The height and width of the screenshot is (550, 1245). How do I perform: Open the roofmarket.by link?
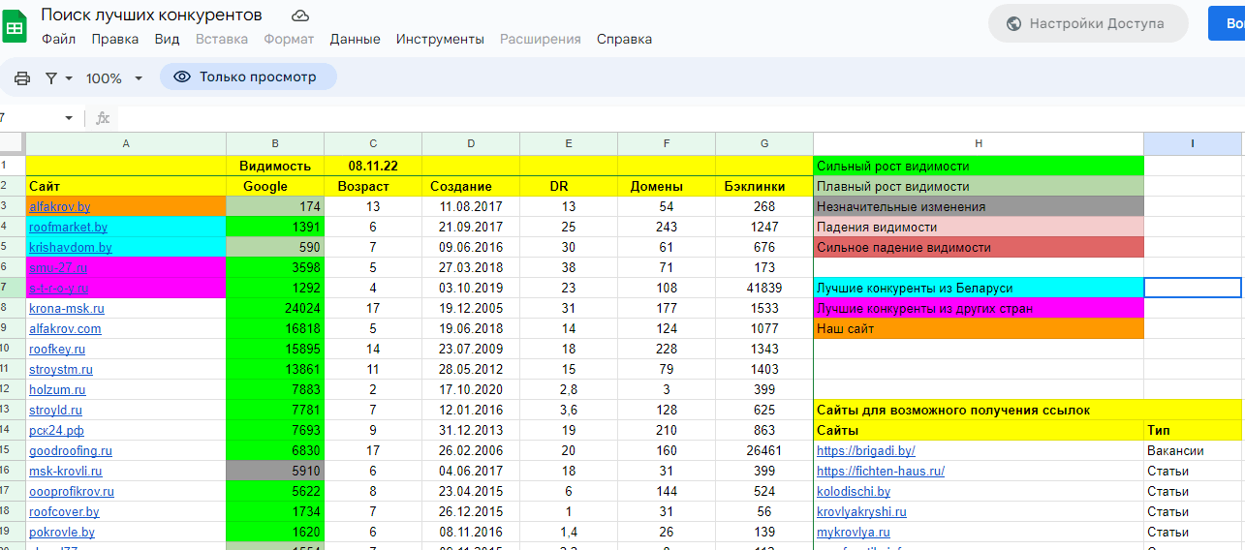[68, 227]
